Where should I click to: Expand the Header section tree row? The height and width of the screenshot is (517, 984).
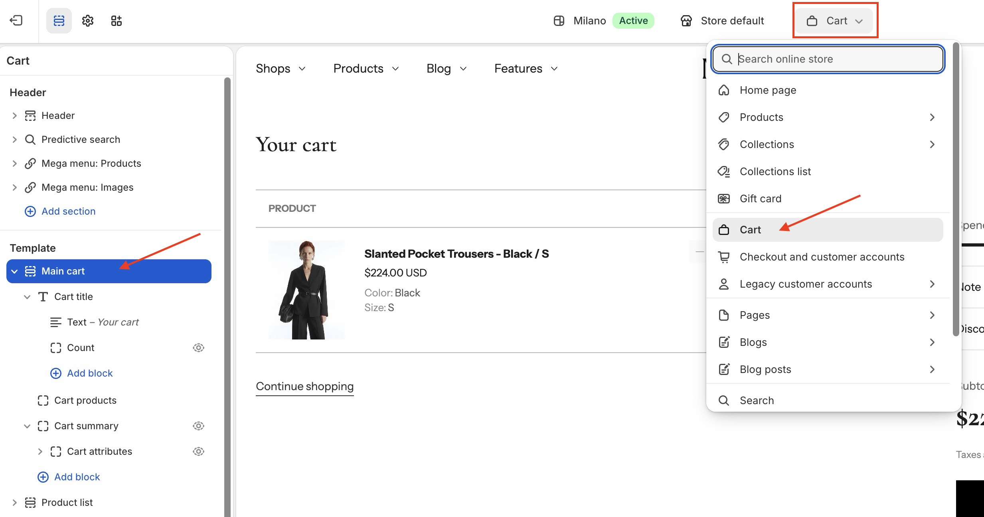(x=14, y=116)
